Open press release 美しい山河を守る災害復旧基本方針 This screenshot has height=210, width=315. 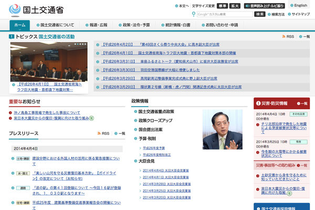tap(75, 176)
